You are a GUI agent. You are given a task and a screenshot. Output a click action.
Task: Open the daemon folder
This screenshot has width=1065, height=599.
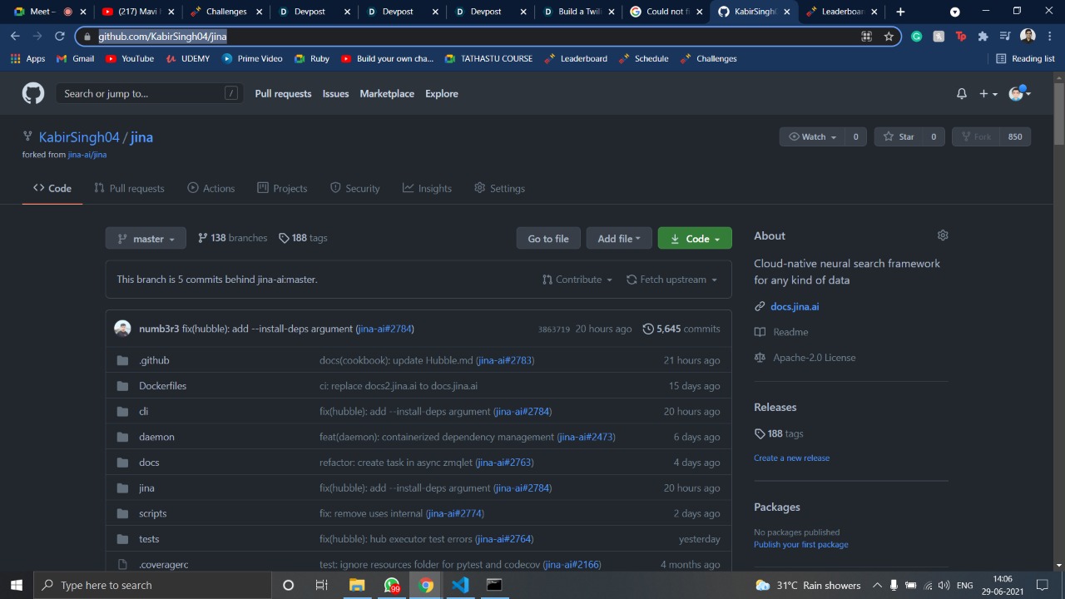[x=156, y=437]
